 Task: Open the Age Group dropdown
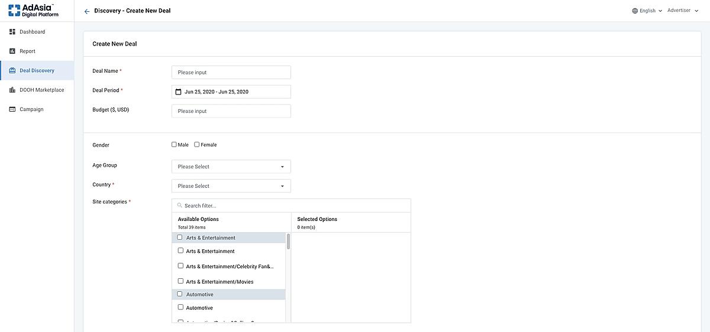[231, 167]
